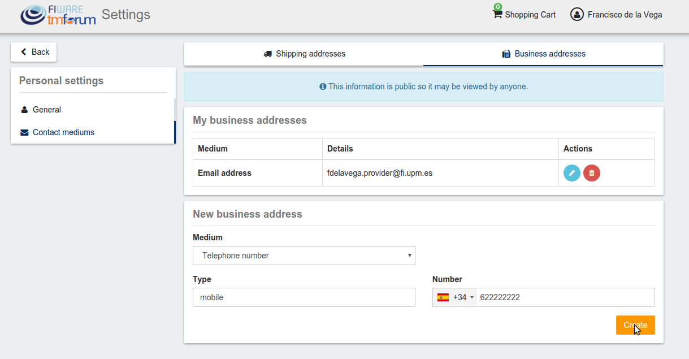Screen dimensions: 689x359
Task: Click the Personal settings heading
Action: [62, 81]
